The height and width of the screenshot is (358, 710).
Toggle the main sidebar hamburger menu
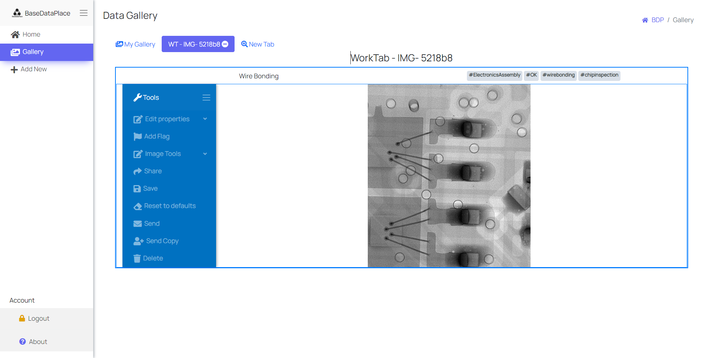coord(84,13)
